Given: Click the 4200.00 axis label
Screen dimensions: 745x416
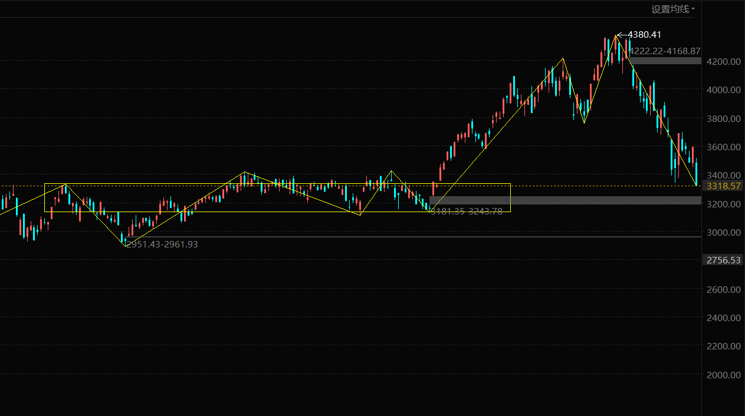Looking at the screenshot, I should click(724, 61).
